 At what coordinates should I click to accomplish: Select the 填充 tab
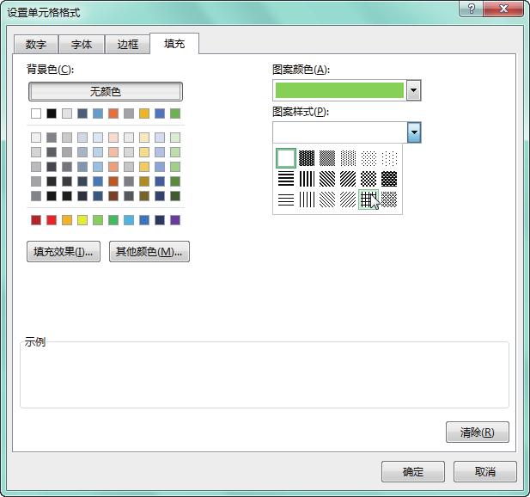(174, 44)
